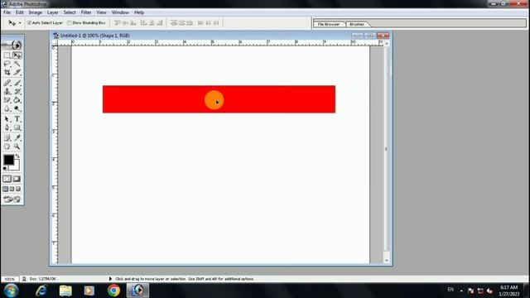Image resolution: width=530 pixels, height=298 pixels.
Task: Select the Rectangle shape tool
Action: click(x=17, y=127)
